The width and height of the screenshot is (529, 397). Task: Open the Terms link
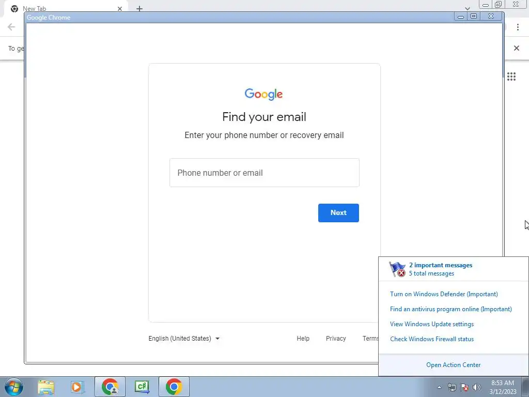coord(370,338)
